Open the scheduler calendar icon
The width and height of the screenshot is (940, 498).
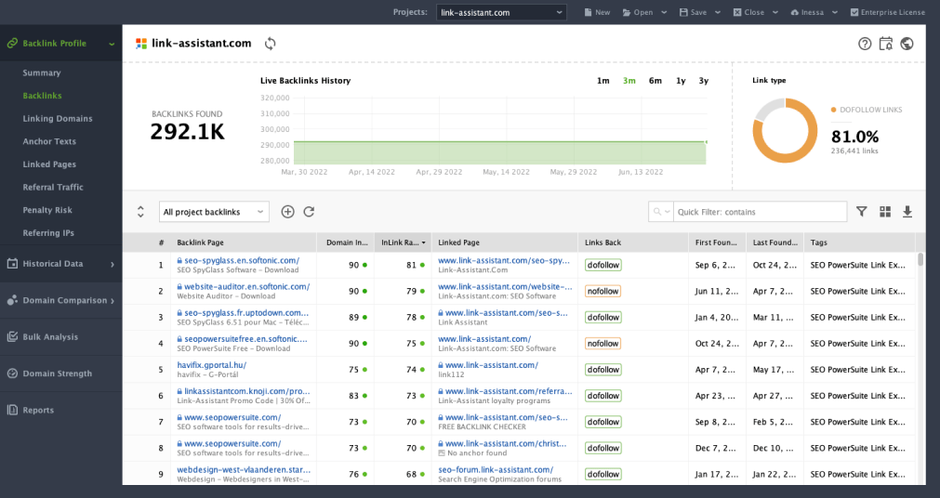[x=885, y=43]
